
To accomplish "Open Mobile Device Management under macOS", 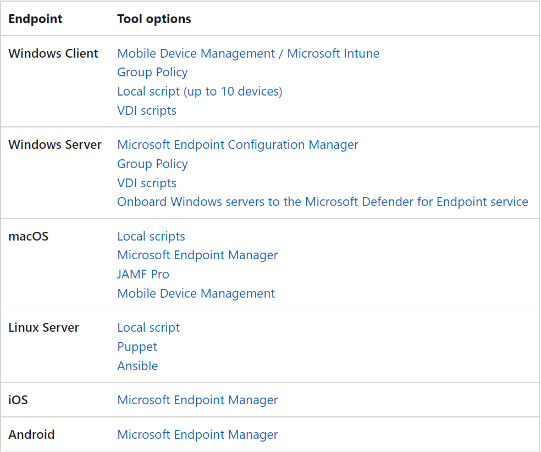I will click(x=196, y=293).
